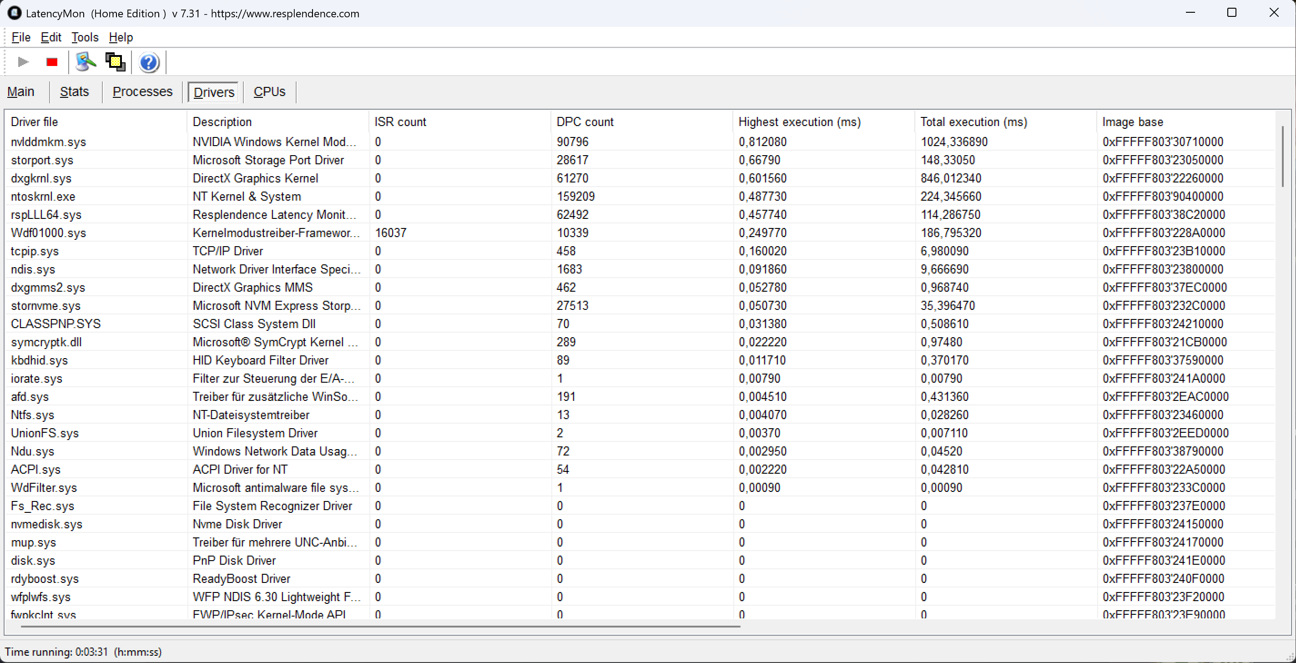Switch to the Processes tab
The height and width of the screenshot is (663, 1296).
[142, 91]
